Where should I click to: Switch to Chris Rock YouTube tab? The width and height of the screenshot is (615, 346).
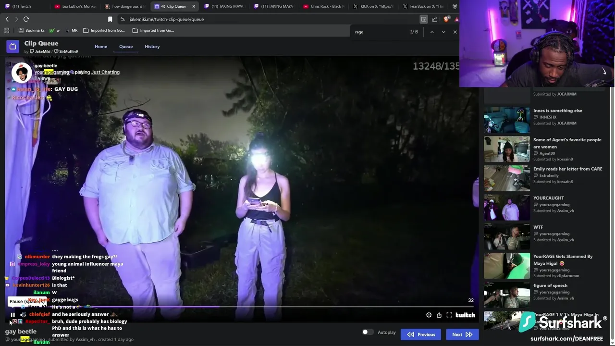[325, 6]
